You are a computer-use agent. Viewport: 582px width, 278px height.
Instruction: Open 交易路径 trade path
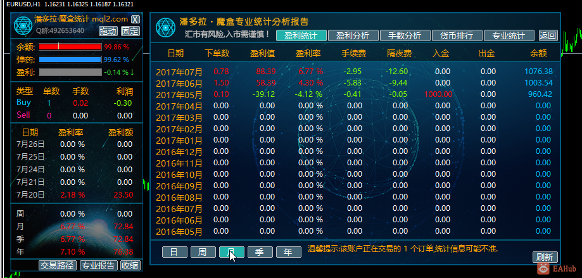58,265
